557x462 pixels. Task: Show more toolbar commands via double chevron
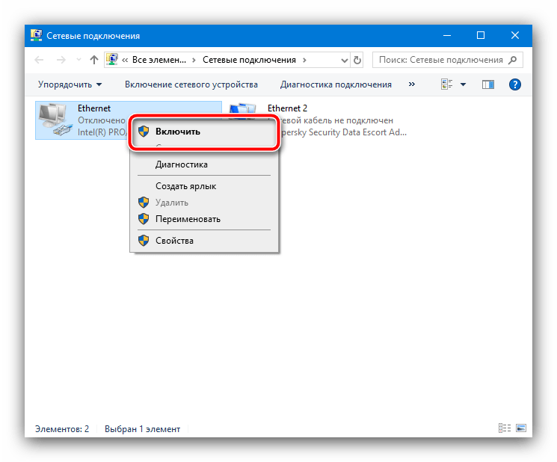point(412,84)
